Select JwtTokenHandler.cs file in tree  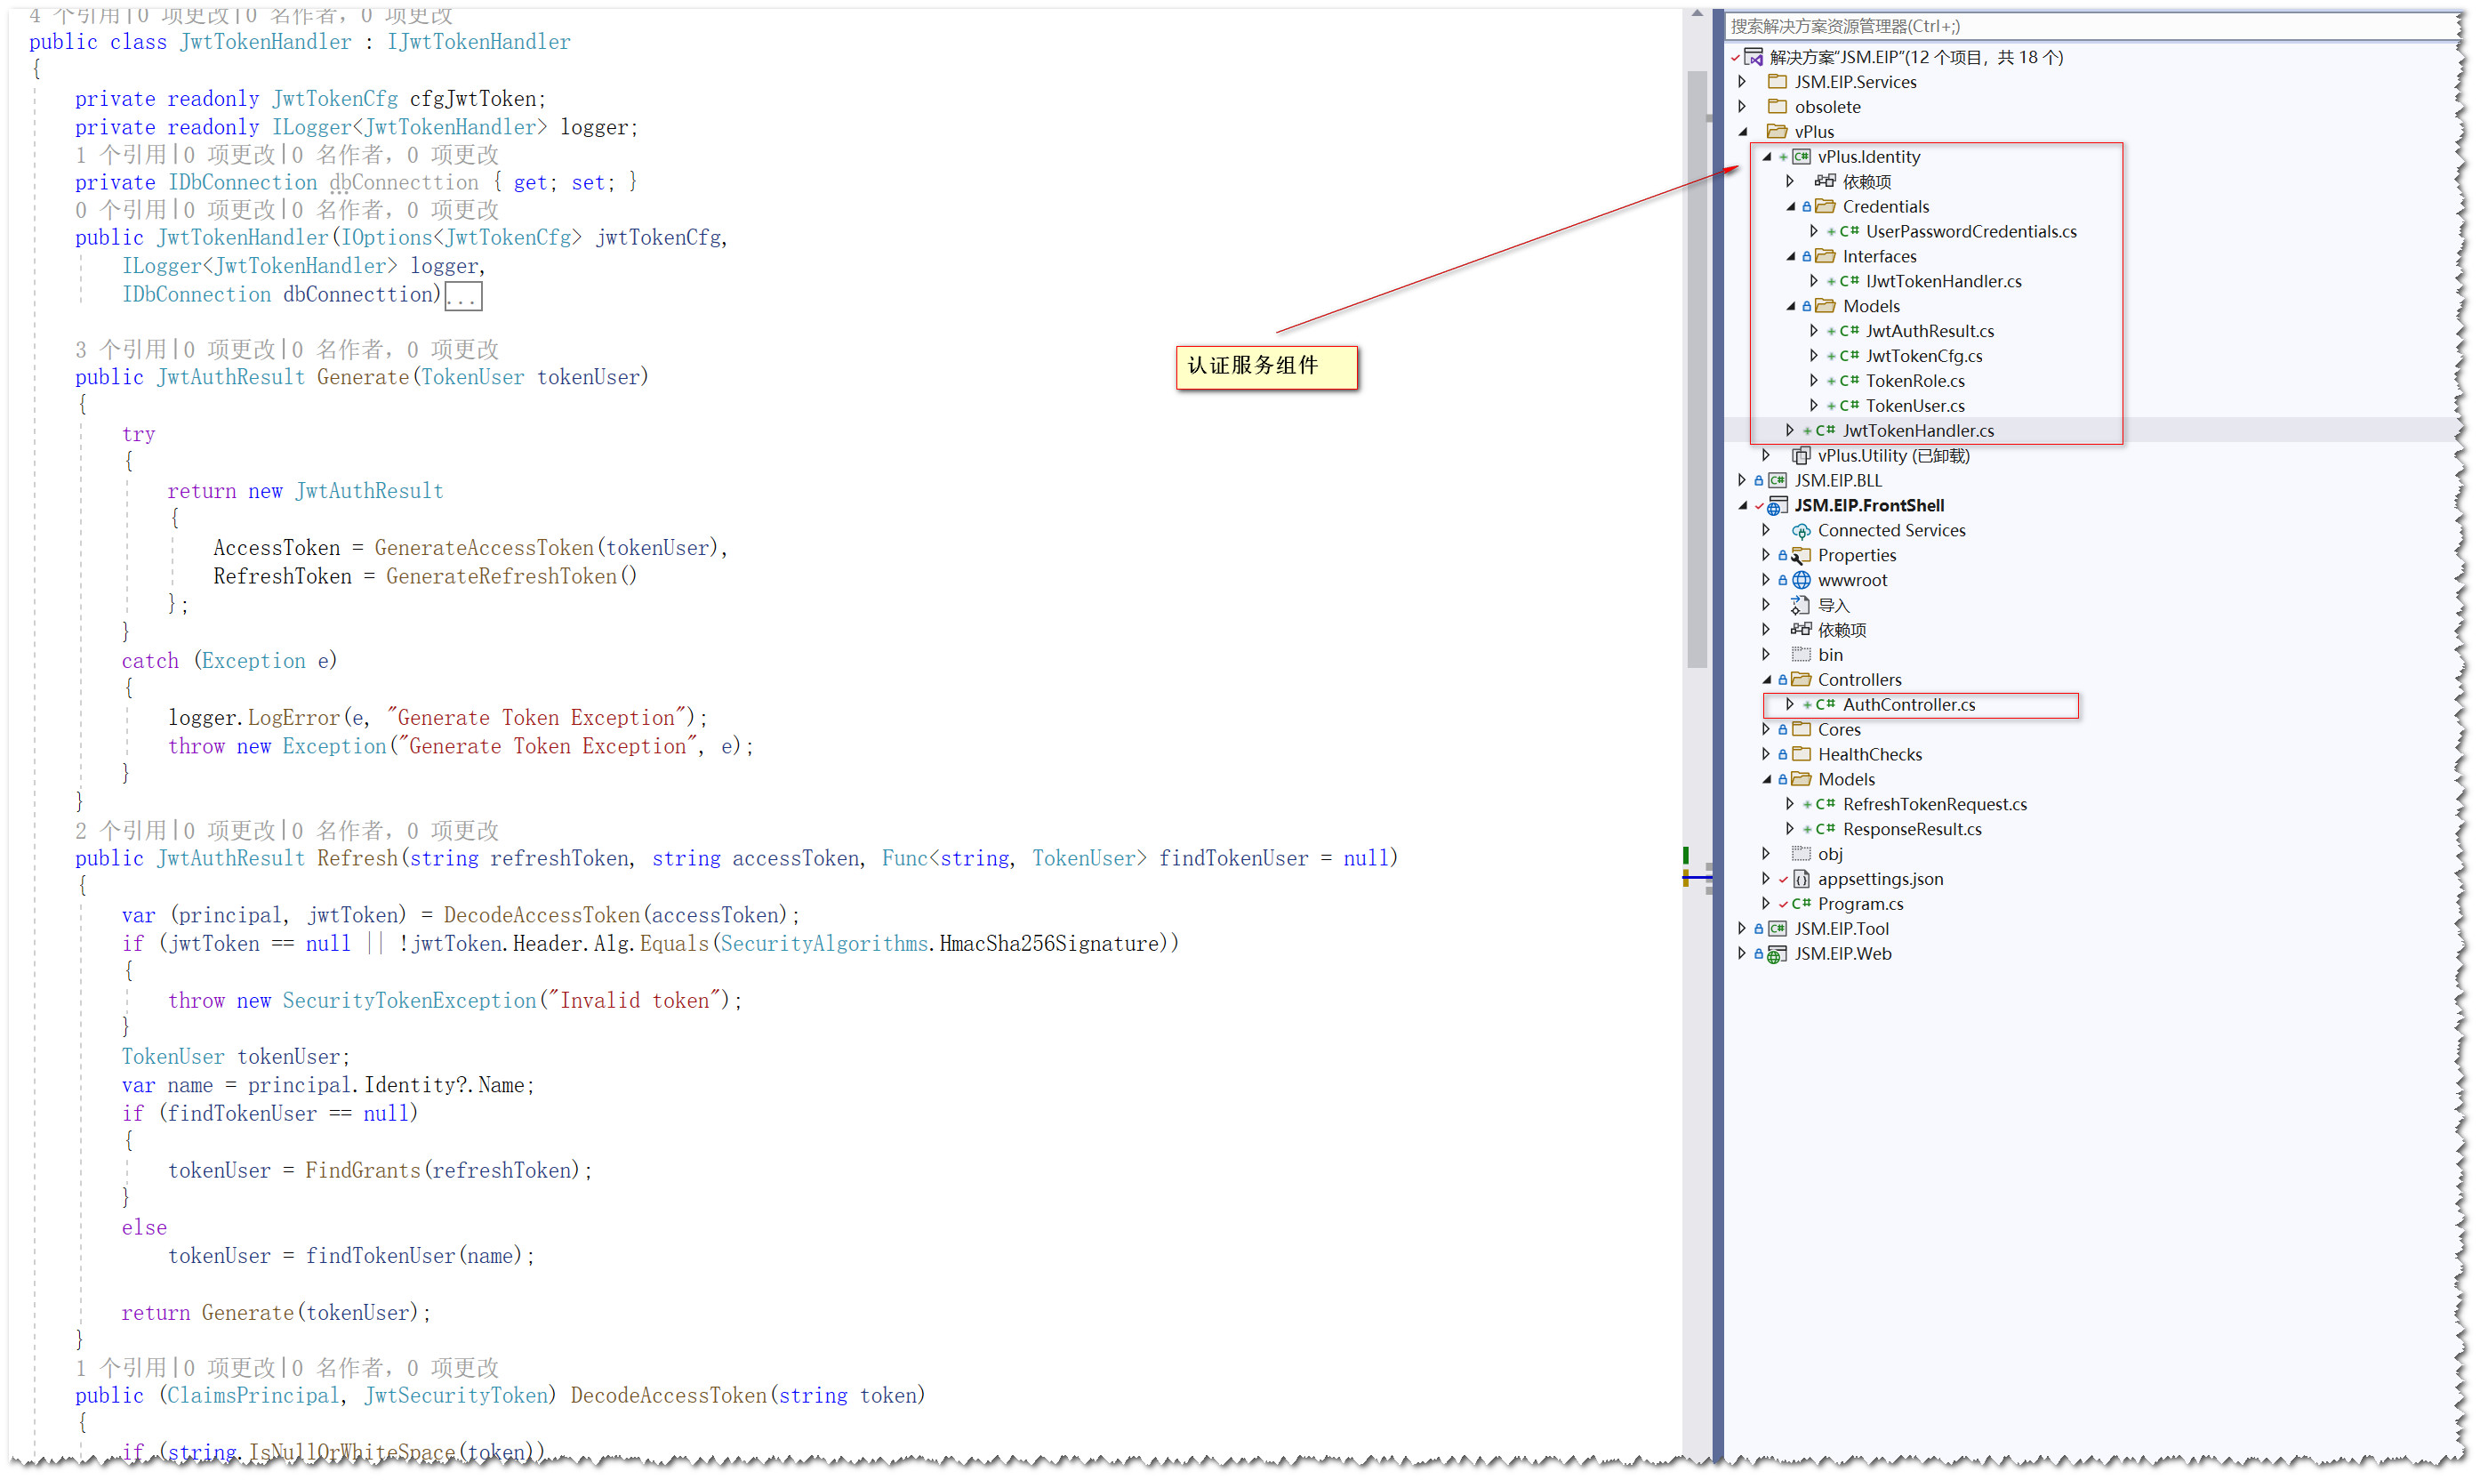(1918, 430)
